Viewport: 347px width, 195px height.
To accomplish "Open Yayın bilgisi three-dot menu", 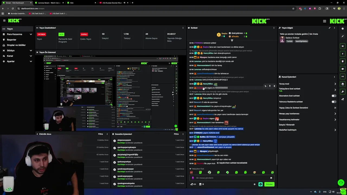I will coord(334,28).
